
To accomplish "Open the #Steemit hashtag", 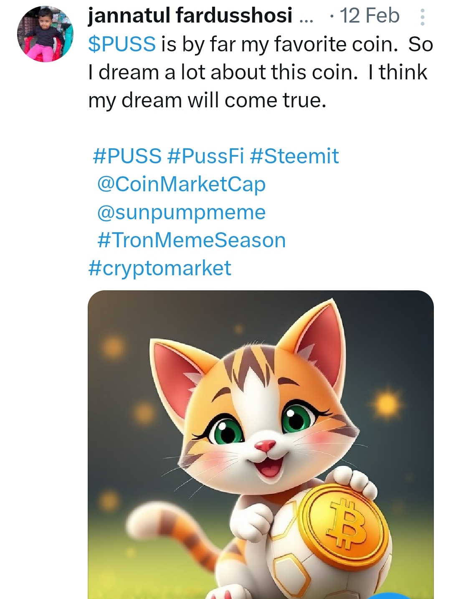I will (x=294, y=156).
